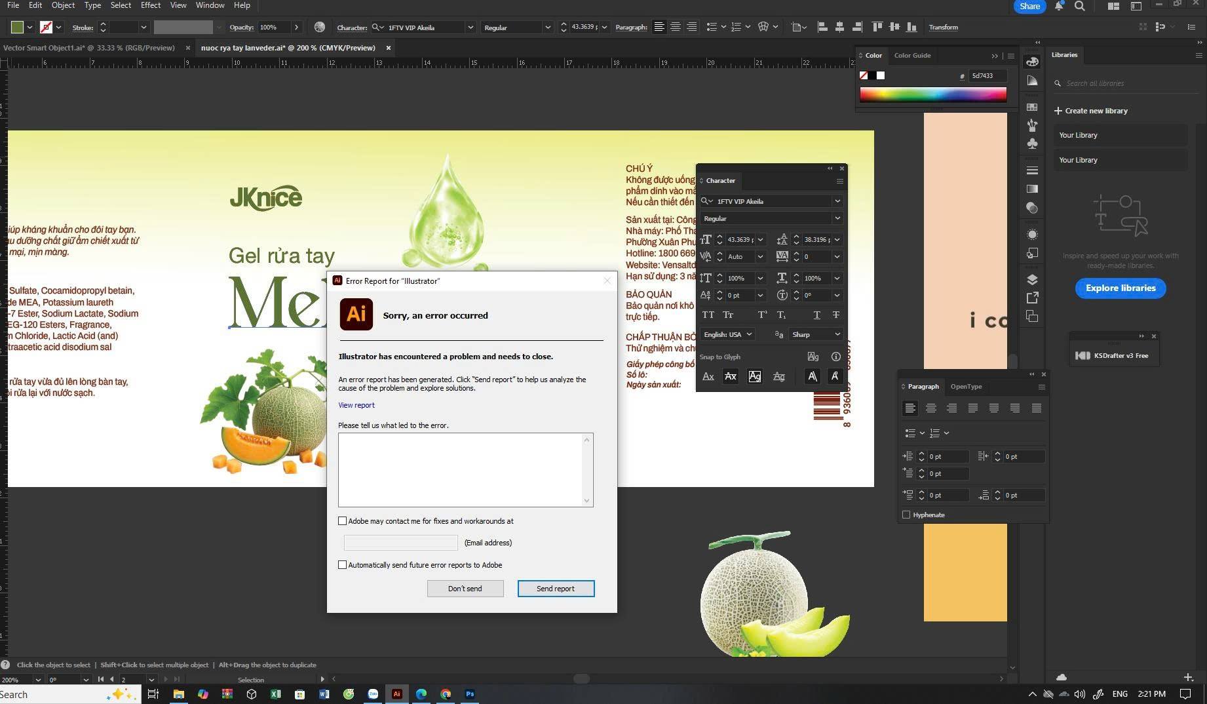Open English: USA language dropdown
1207x704 pixels.
pyautogui.click(x=727, y=334)
